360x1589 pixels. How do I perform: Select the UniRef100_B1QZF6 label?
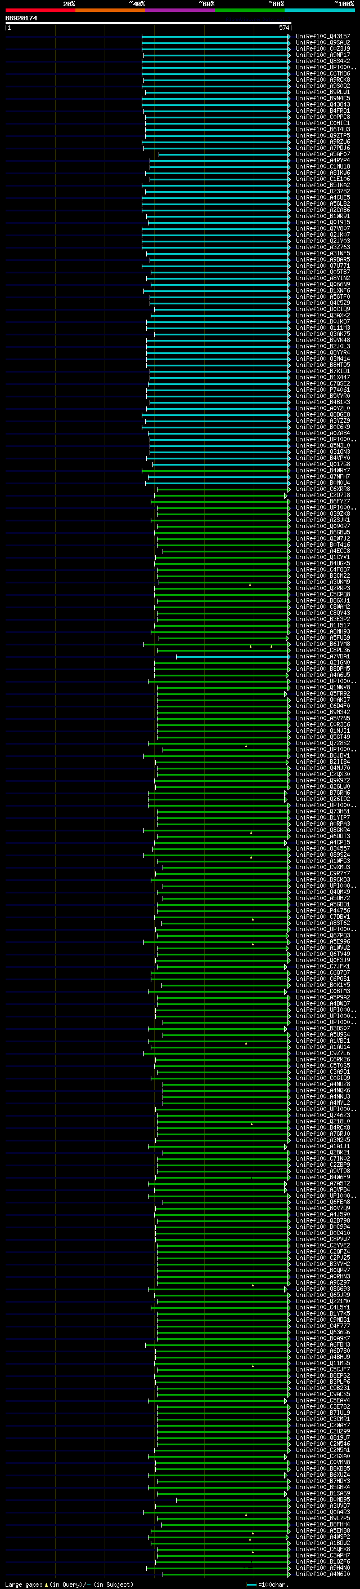point(323,1561)
